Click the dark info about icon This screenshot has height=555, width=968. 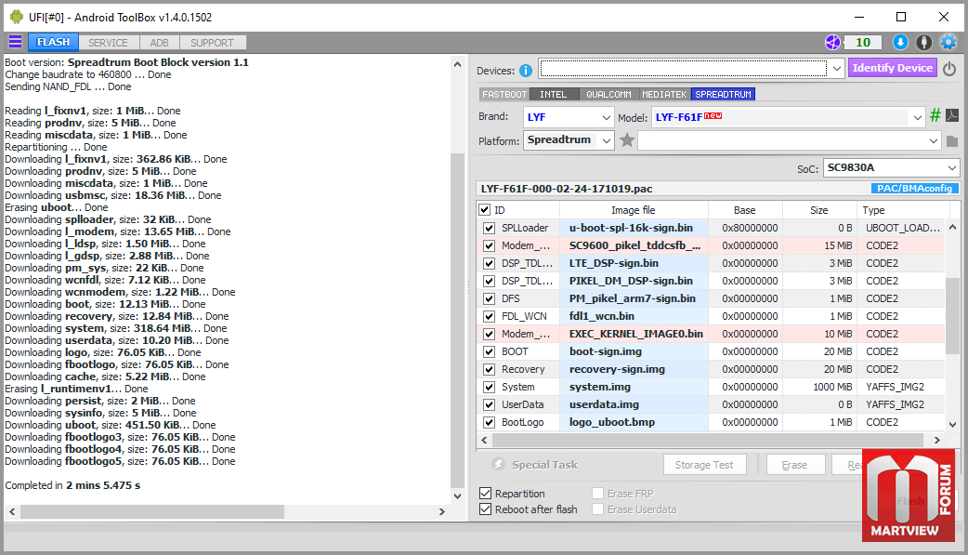[x=923, y=42]
